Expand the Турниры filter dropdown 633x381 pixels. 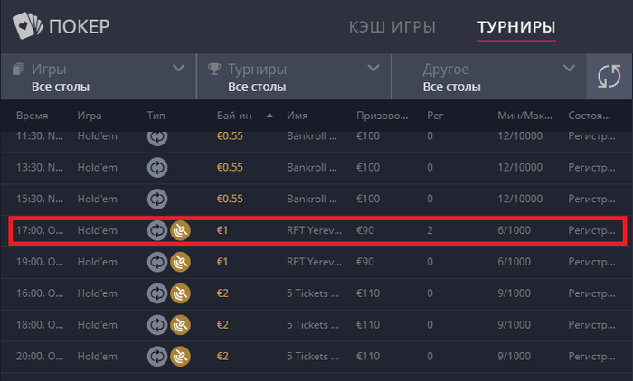tap(294, 77)
